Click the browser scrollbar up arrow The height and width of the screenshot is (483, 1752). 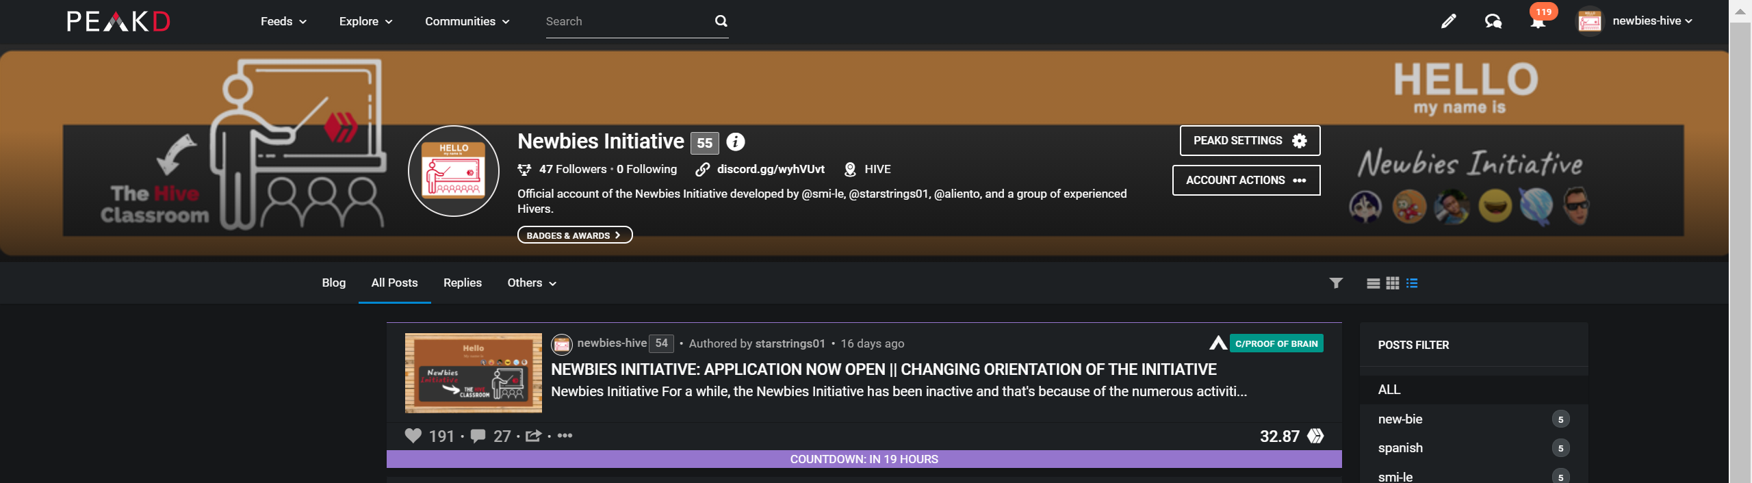point(1740,12)
